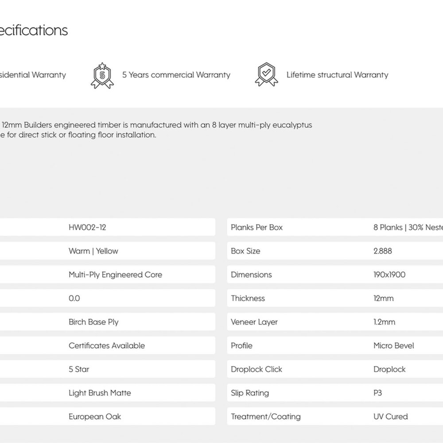Click the 5 Years commercial warranty badge icon

102,75
